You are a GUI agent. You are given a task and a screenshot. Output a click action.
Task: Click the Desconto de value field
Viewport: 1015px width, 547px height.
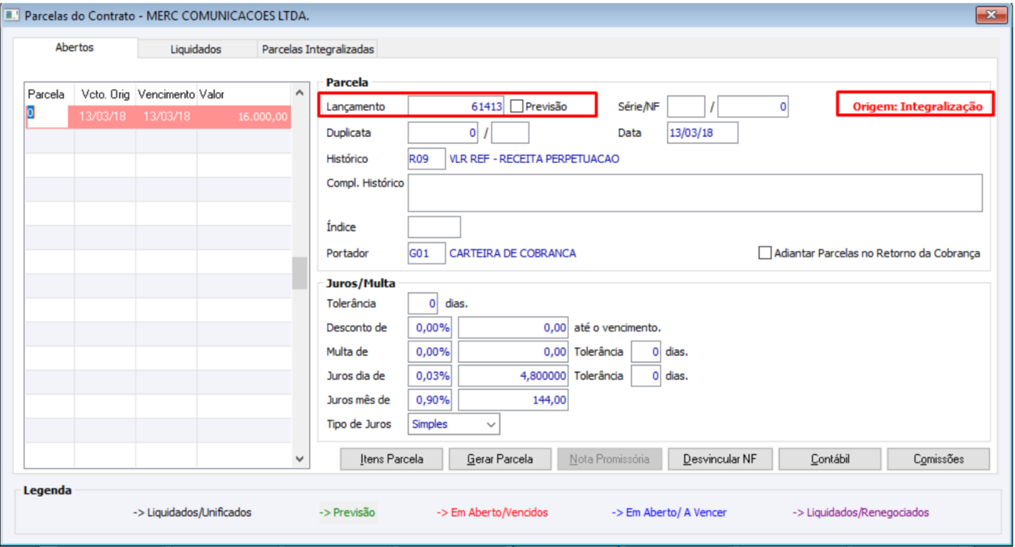tap(513, 327)
